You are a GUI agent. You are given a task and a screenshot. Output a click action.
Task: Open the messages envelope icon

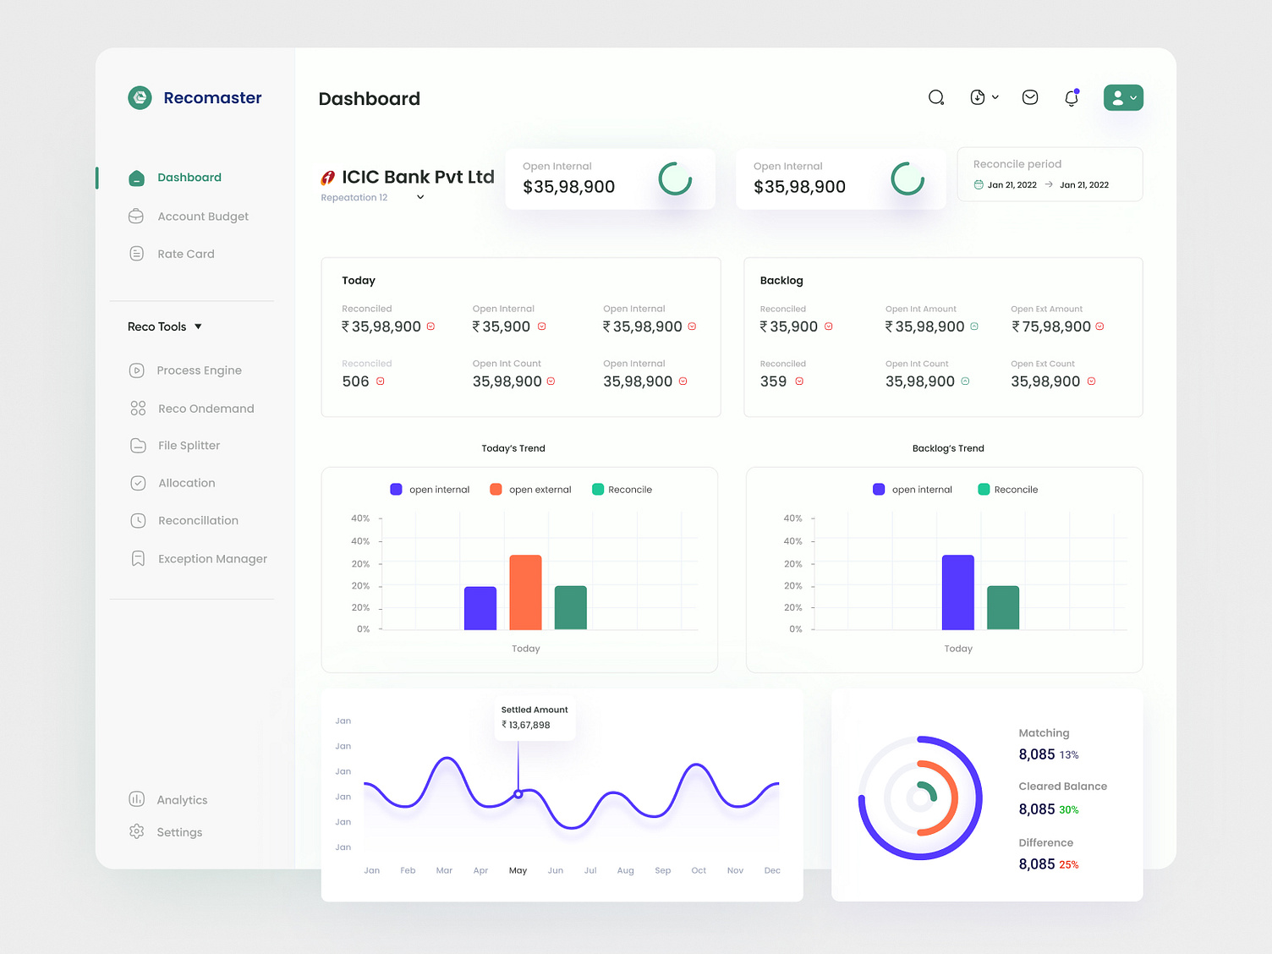coord(1030,97)
